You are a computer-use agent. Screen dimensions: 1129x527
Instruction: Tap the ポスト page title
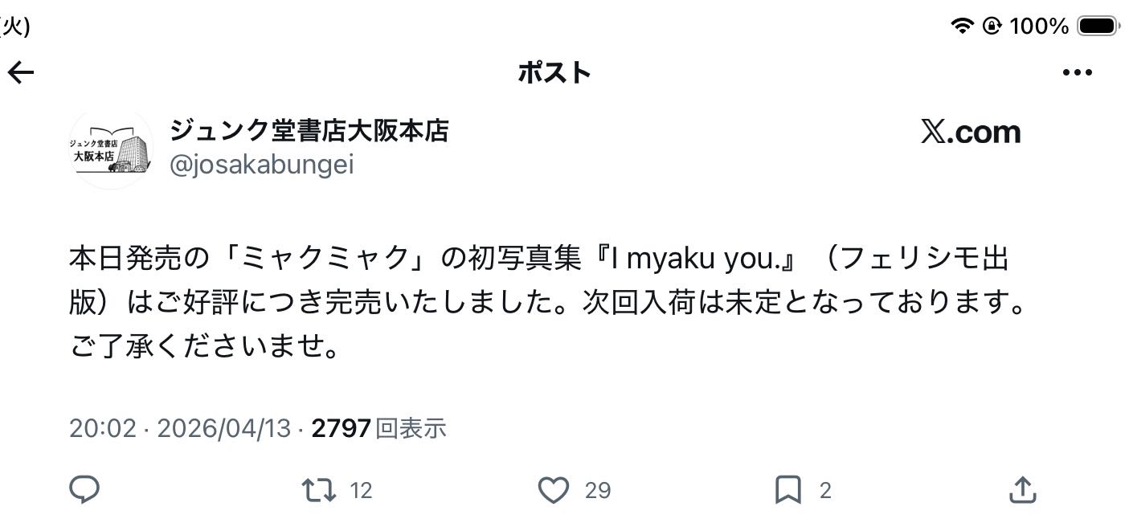(554, 73)
